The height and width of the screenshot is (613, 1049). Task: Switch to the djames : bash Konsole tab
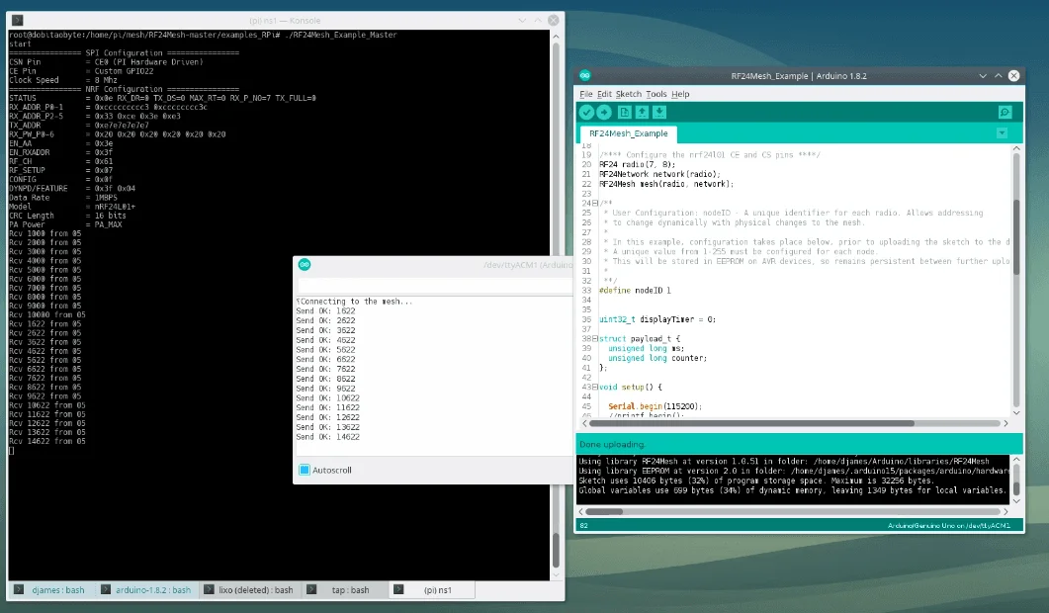click(x=50, y=589)
